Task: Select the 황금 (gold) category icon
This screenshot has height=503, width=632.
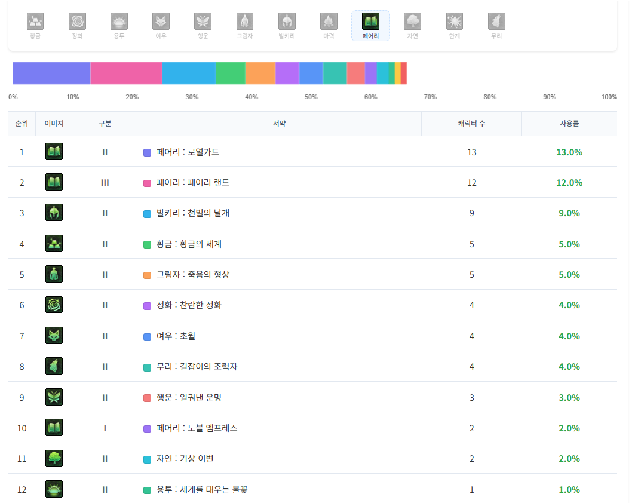Action: pos(35,22)
